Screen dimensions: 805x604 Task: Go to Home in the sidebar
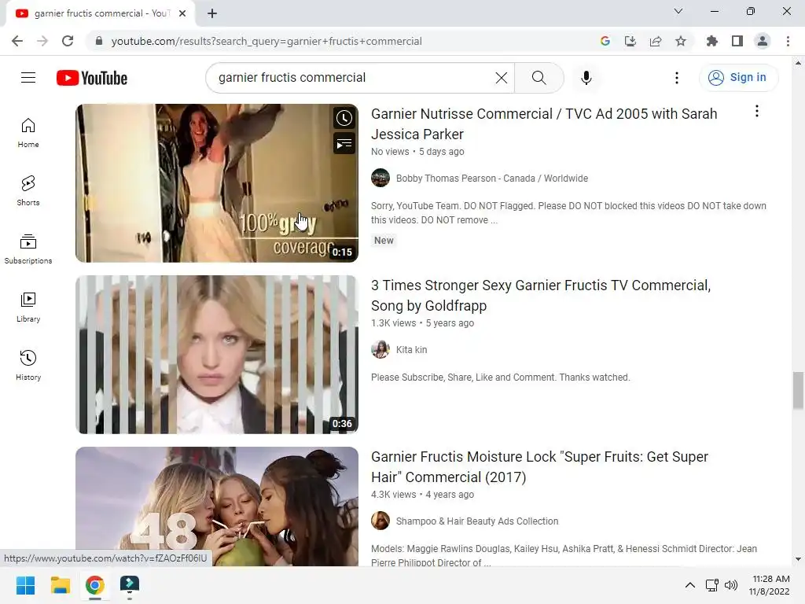pos(28,133)
